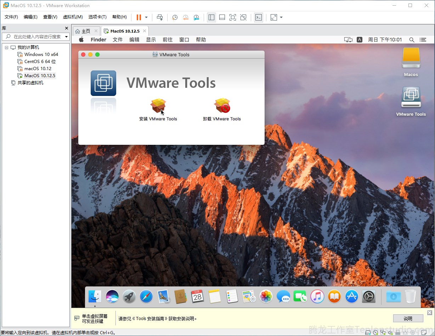The width and height of the screenshot is (435, 336).
Task: Open Finder from the Dock
Action: click(x=95, y=296)
